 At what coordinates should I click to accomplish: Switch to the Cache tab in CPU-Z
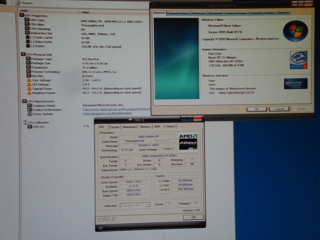[x=115, y=127]
